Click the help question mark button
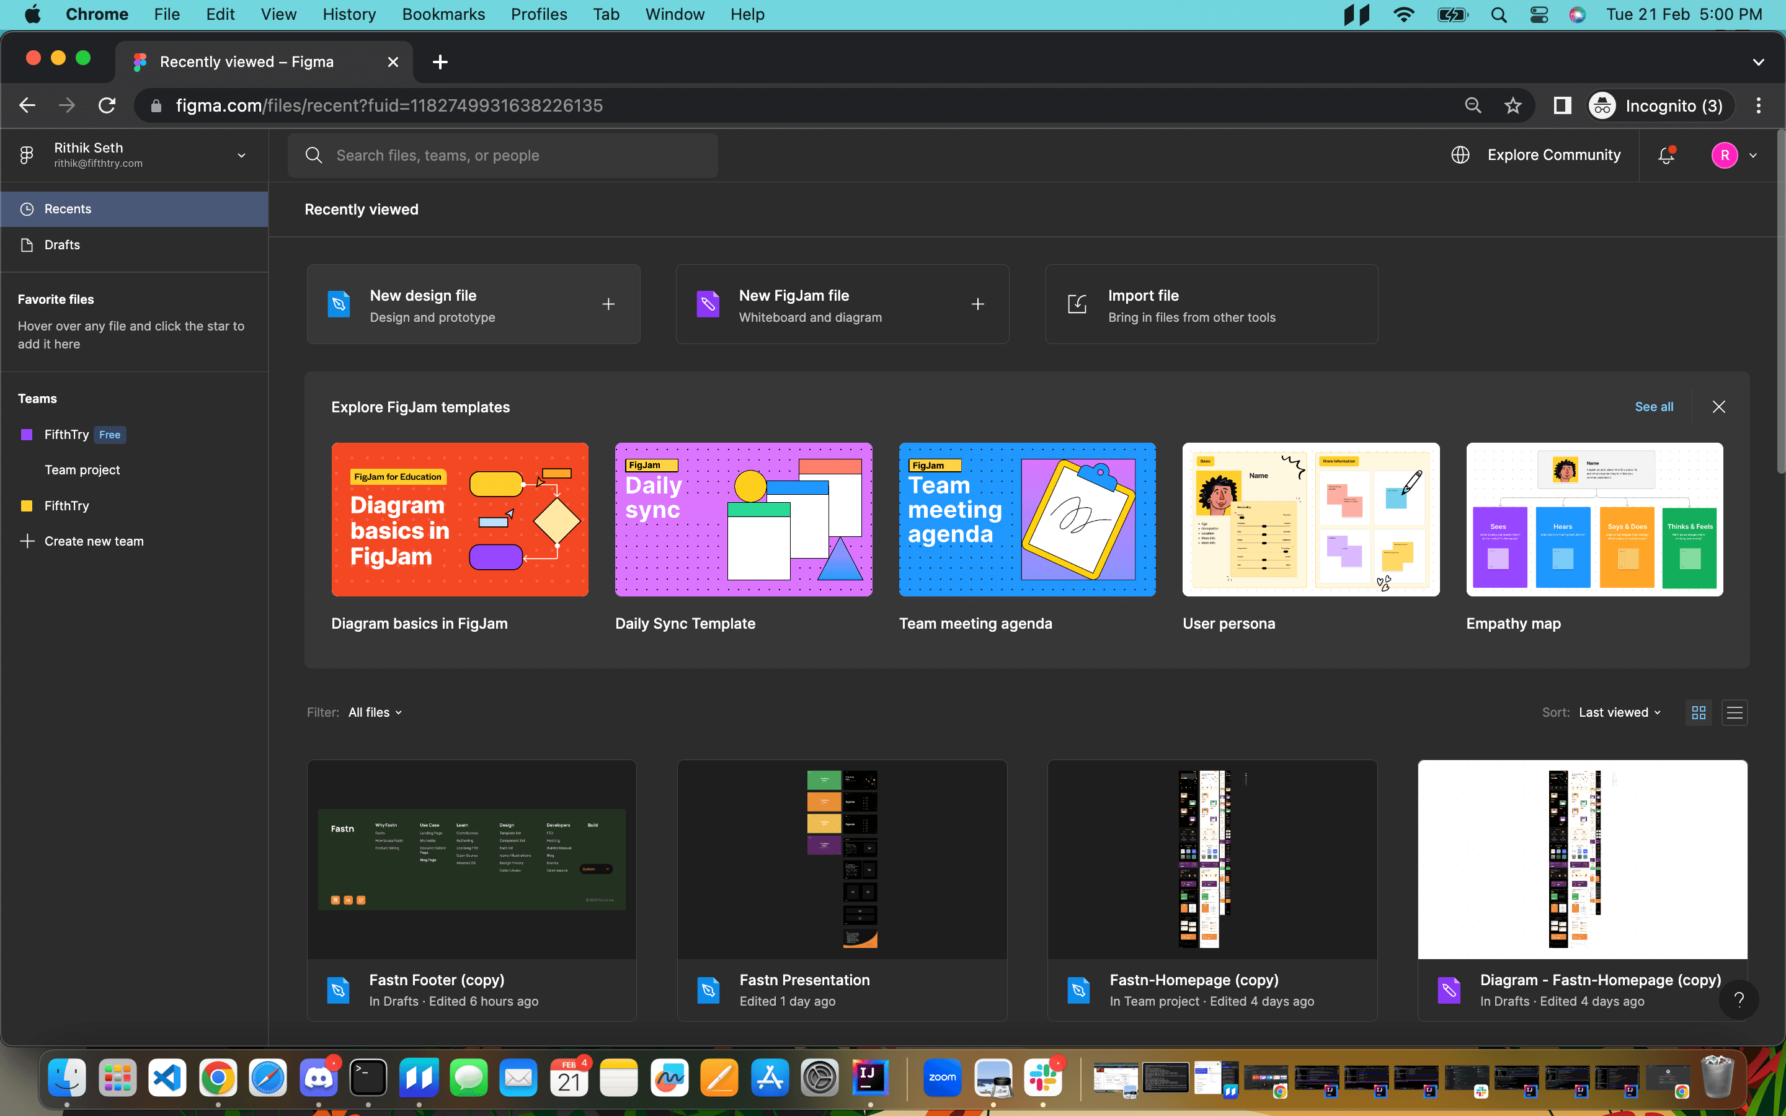The image size is (1786, 1116). [1739, 999]
